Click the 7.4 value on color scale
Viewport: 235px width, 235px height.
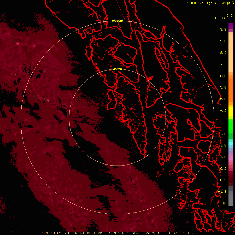point(223,64)
